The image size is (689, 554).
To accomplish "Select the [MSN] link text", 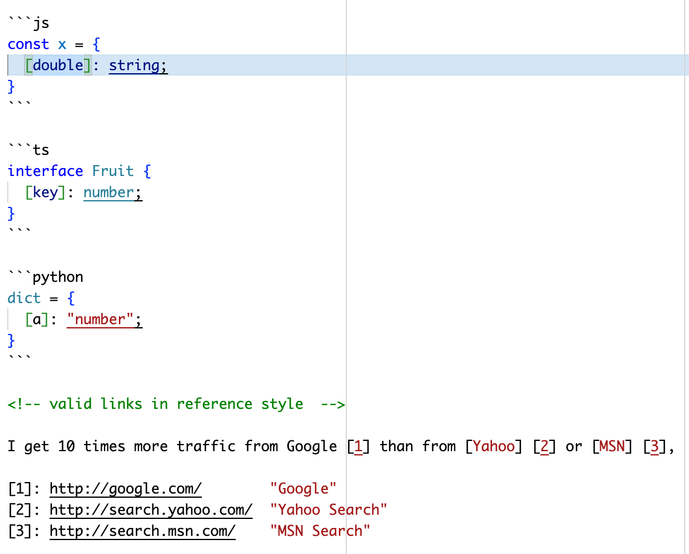I will [612, 446].
